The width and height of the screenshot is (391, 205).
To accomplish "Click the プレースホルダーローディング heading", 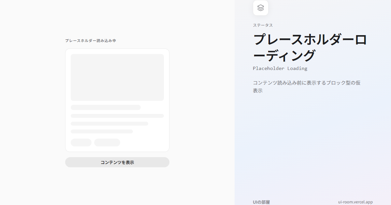I will (x=310, y=48).
